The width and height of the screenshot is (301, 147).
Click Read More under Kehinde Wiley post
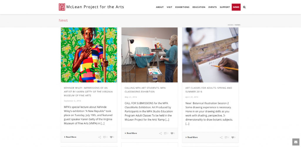coord(70,137)
